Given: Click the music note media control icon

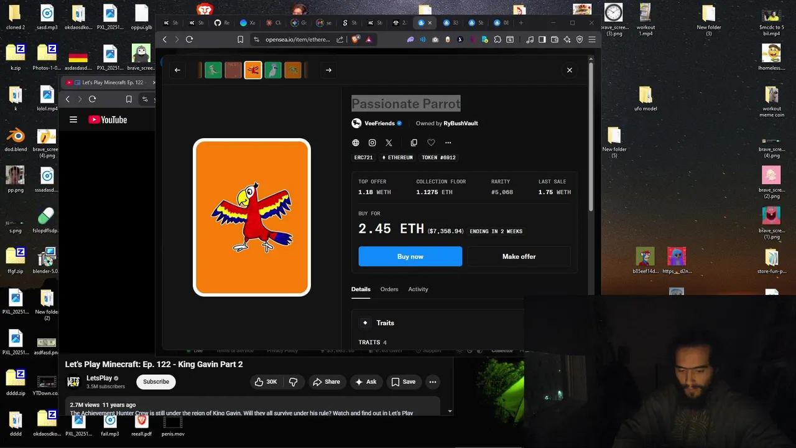Looking at the screenshot, I should pos(530,39).
